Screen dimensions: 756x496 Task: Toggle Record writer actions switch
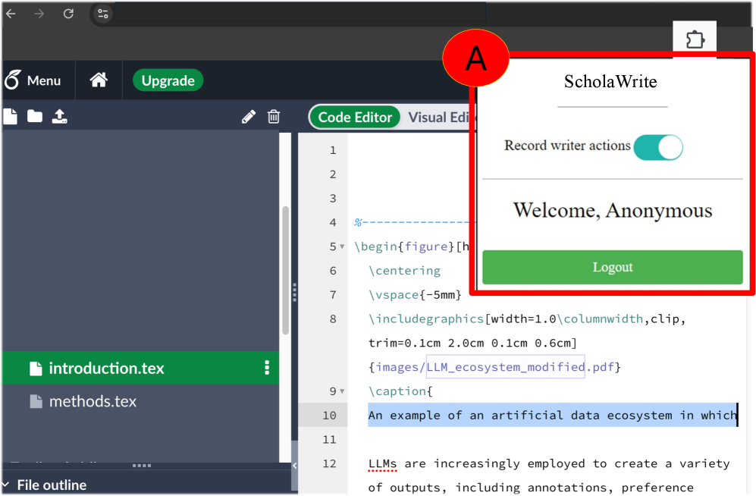click(x=658, y=147)
